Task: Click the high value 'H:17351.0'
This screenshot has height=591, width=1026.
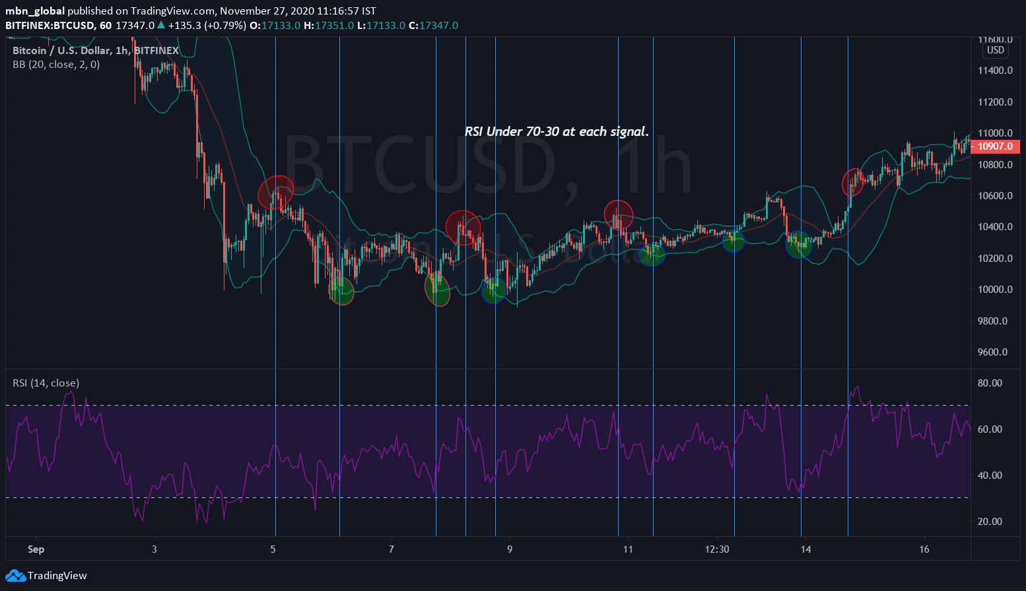Action: pos(328,26)
